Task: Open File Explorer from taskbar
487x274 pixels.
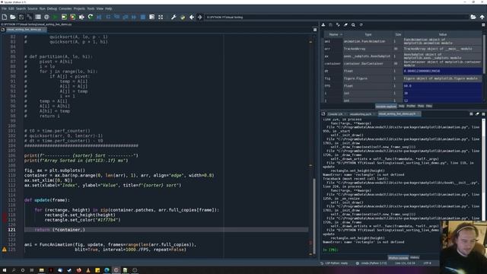Action: [x=41, y=270]
